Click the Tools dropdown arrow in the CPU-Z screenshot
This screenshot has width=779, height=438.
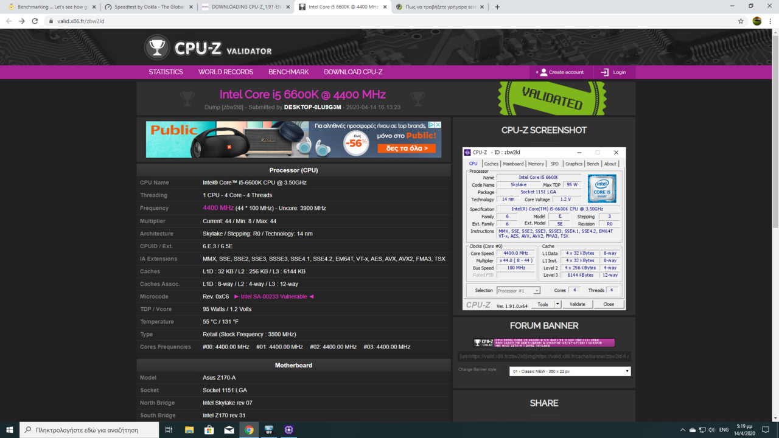coord(557,304)
